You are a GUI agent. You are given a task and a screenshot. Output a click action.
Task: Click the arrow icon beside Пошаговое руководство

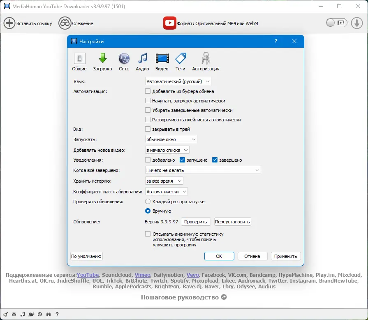tap(224, 297)
